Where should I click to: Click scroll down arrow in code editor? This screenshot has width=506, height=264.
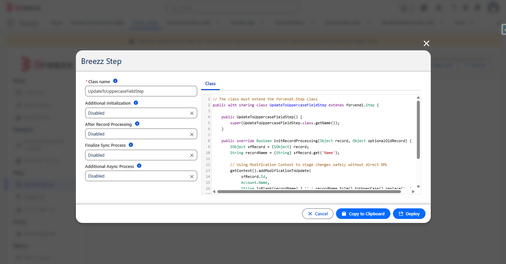[418, 186]
